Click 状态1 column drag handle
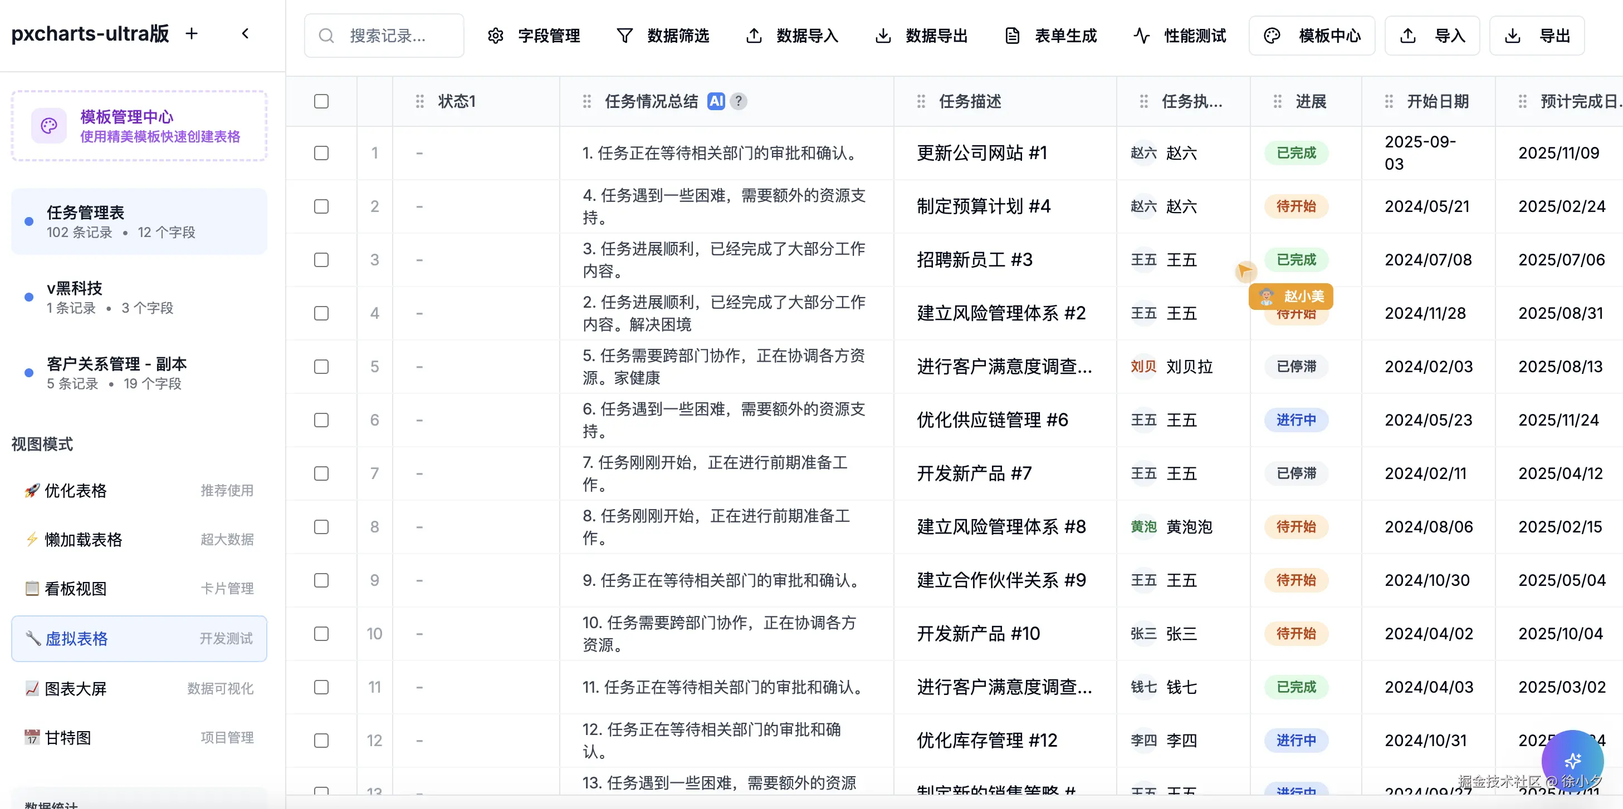This screenshot has height=809, width=1623. (421, 101)
